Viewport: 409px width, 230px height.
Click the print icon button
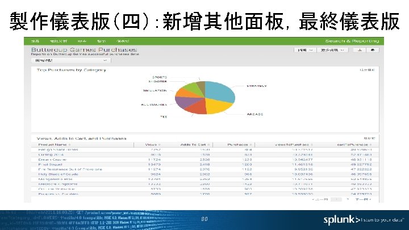pos(373,50)
